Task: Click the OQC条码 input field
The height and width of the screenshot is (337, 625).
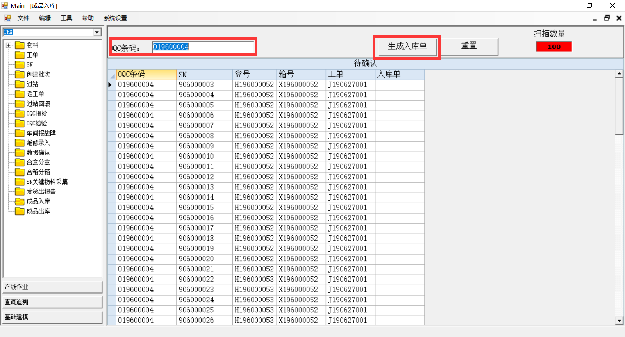Action: click(x=202, y=47)
